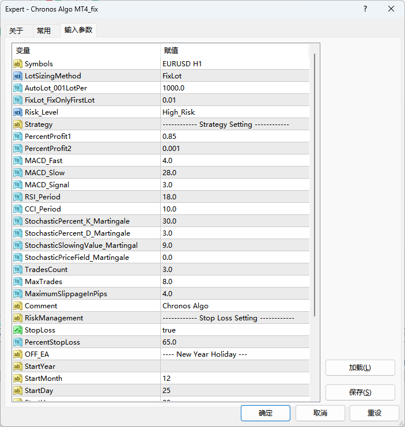Click the icon beside StochasticPercent_K_Martingale
The image size is (405, 427).
tap(18, 221)
